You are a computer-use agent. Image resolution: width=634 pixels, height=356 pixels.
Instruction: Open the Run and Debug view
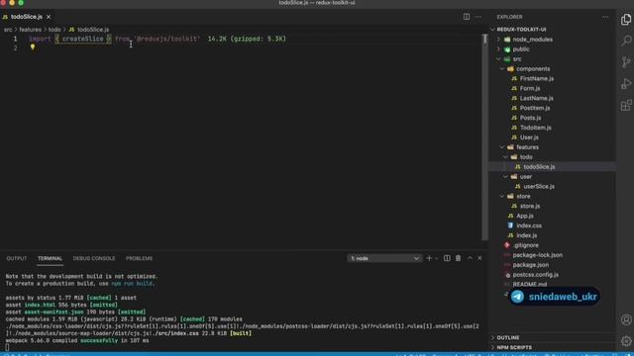(x=626, y=83)
